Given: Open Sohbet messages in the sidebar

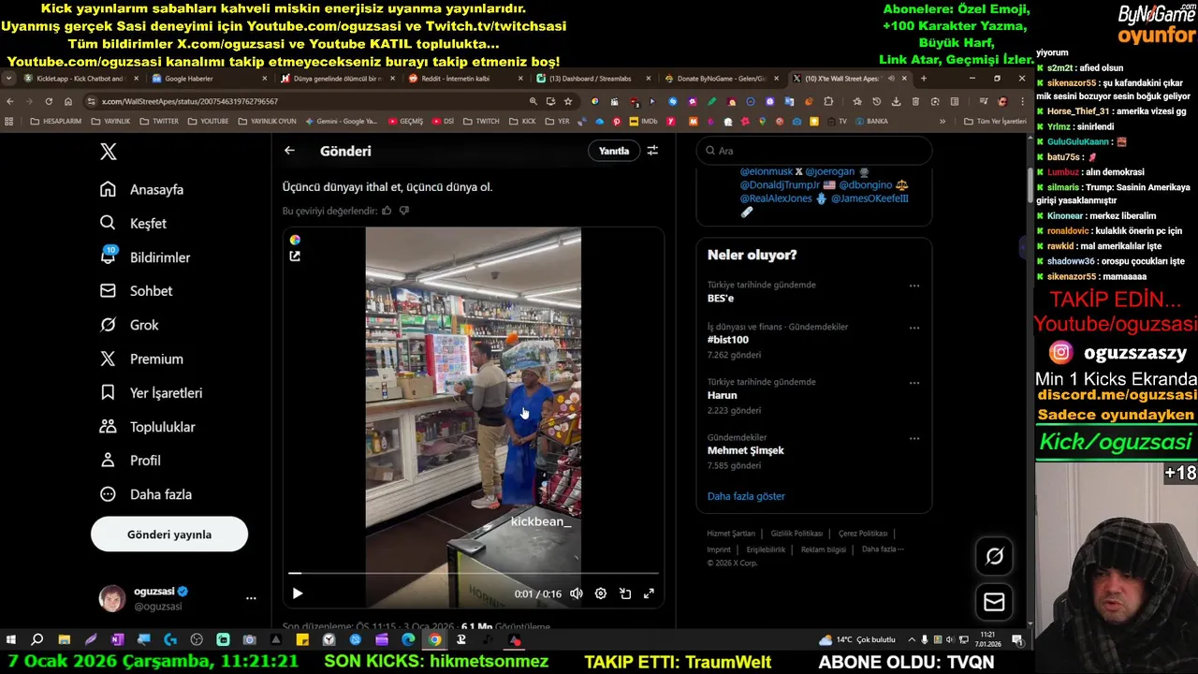Looking at the screenshot, I should coord(137,291).
